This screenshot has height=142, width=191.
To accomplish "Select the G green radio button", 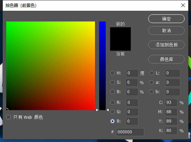I will point(112,112).
